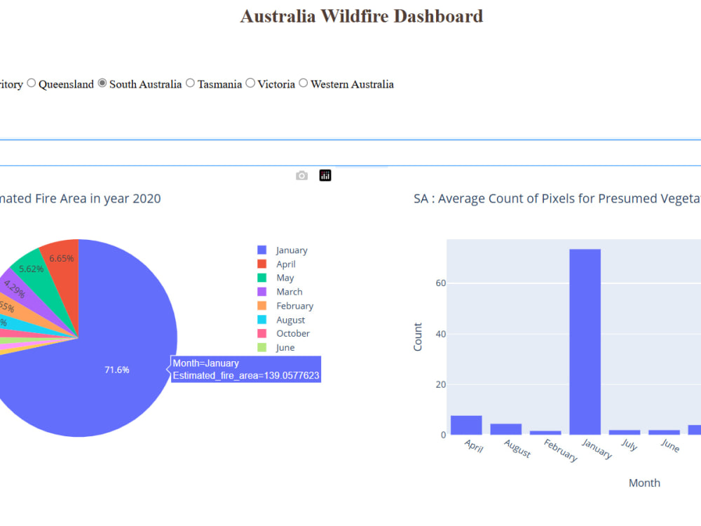Click the 20 y-axis tick label

pyautogui.click(x=441, y=384)
